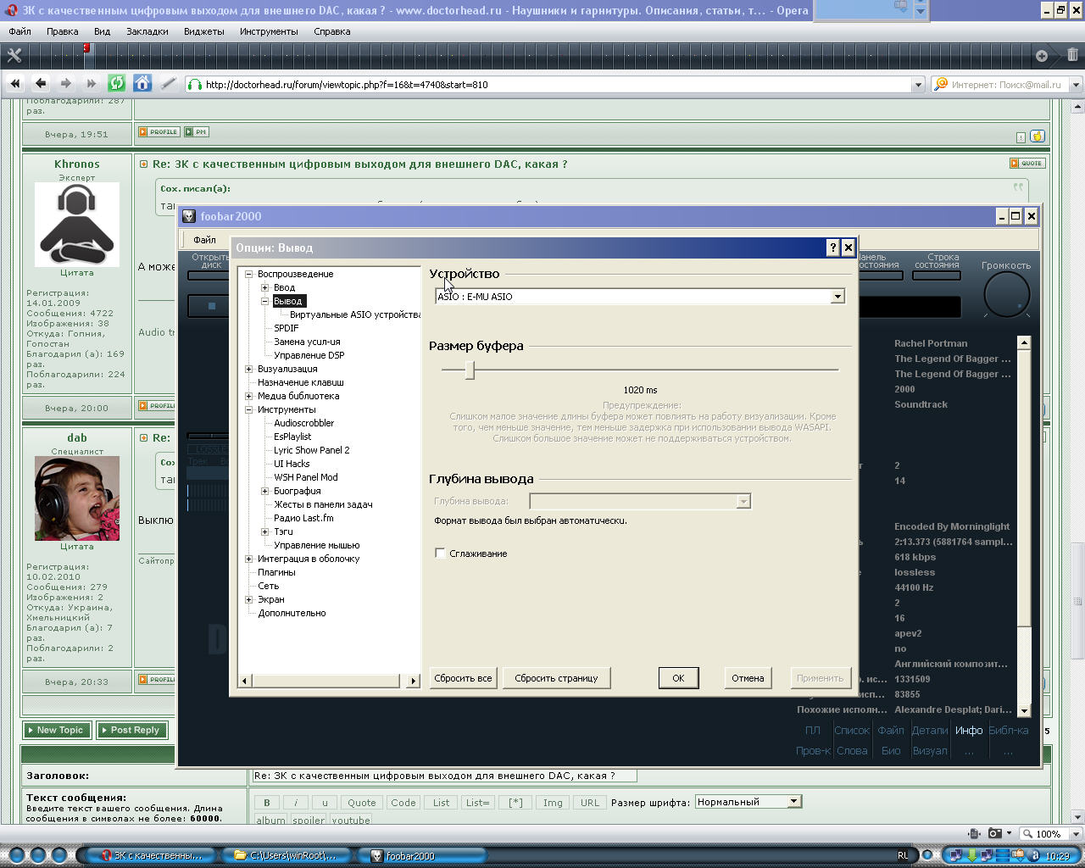The width and height of the screenshot is (1085, 868).
Task: Toggle the Сглаживание checkbox
Action: click(x=440, y=554)
